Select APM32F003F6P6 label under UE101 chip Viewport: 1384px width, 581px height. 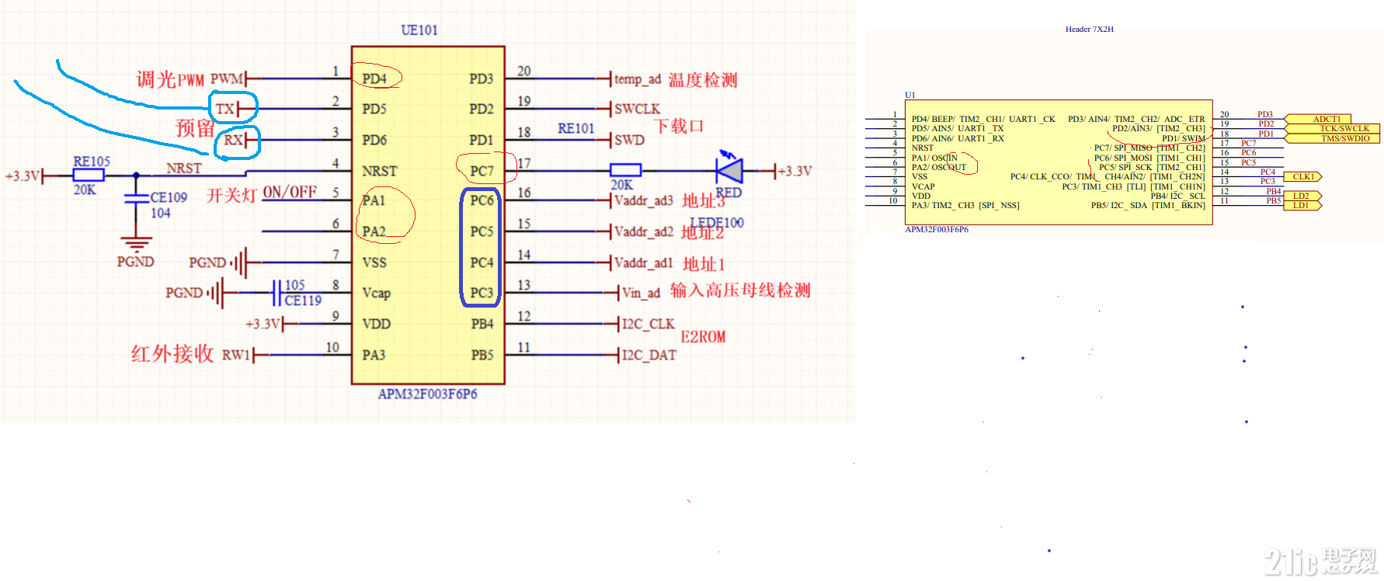click(427, 394)
